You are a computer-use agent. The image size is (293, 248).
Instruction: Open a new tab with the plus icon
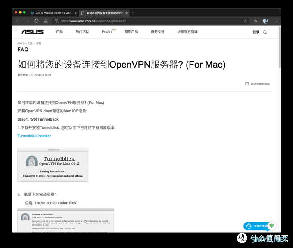coord(133,13)
